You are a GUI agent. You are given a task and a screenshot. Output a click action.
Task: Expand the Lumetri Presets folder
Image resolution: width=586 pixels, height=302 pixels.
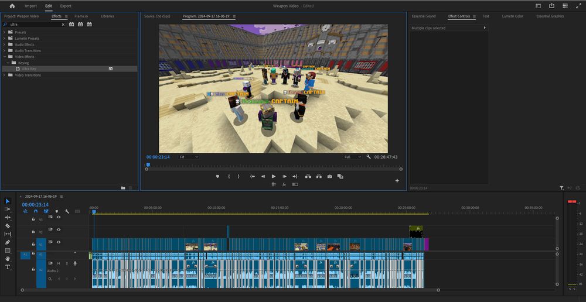[x=5, y=39]
